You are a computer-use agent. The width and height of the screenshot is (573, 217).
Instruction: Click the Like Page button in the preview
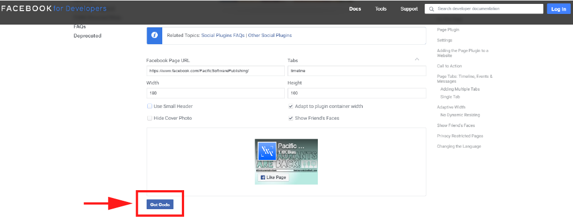[x=273, y=177]
